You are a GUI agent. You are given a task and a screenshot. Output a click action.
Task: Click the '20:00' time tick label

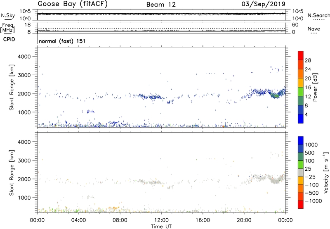point(244,220)
